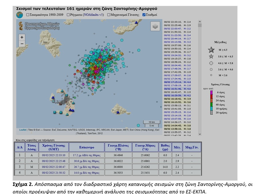Open table time link 08/02/2025 22:33:10
258x194 pixels.
[x=54, y=155]
